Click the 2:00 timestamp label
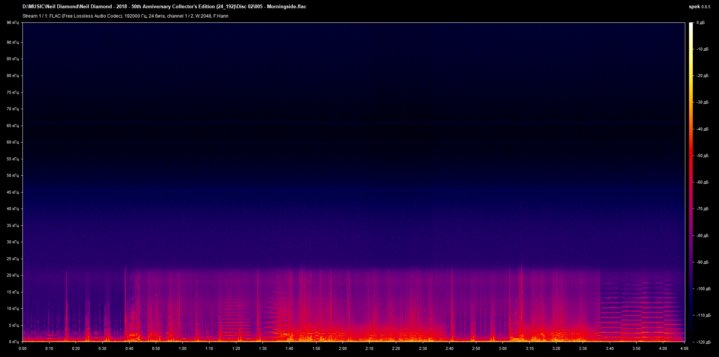The image size is (719, 357). [x=342, y=349]
